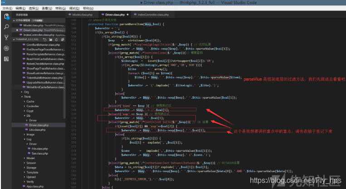Viewport: 346px width, 189px height.
Task: Open the 选择(S) menu
Action: pos(34,8)
